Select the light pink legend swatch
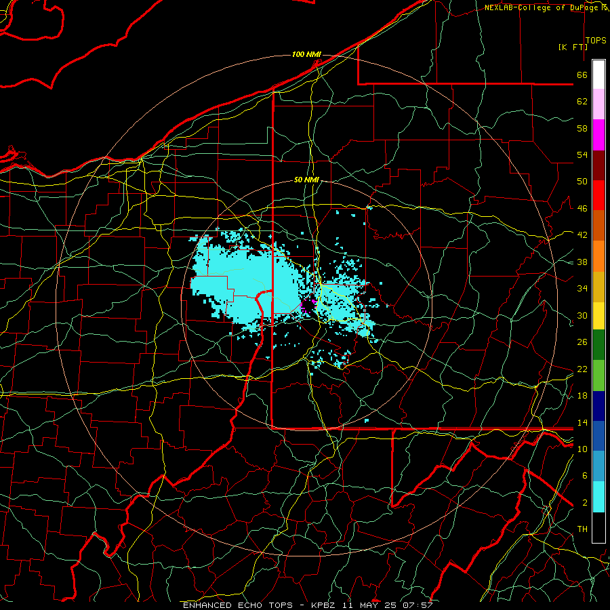Screen dimensions: 610x610 [x=598, y=104]
